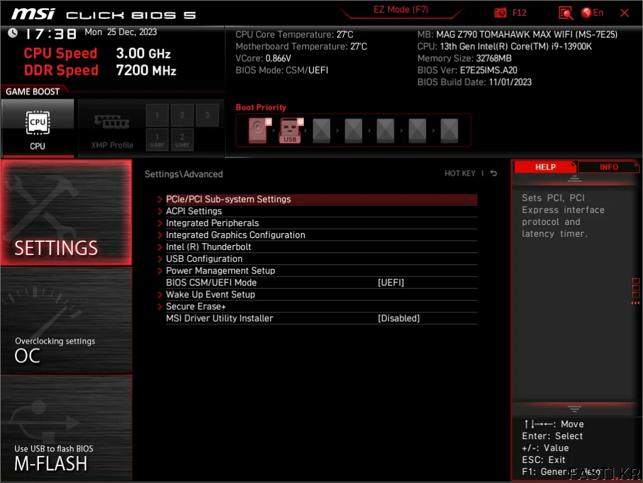
Task: Select XMP user profile 2
Action: [x=182, y=140]
